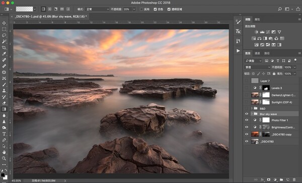
Task: Open the blend mode dropdown in options bar
Action: pyautogui.click(x=98, y=9)
